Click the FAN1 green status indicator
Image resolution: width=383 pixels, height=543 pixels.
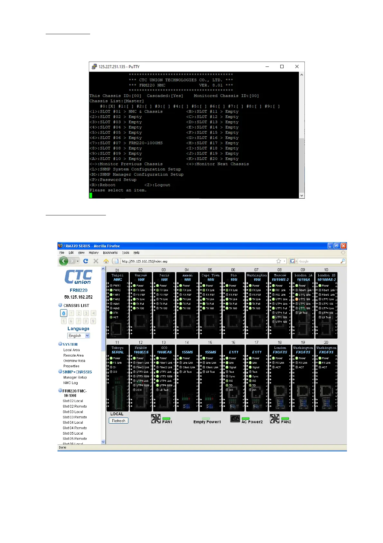click(166, 419)
